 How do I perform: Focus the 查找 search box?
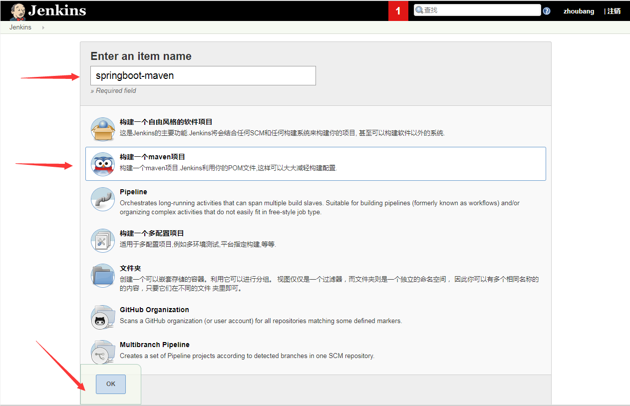click(x=477, y=10)
